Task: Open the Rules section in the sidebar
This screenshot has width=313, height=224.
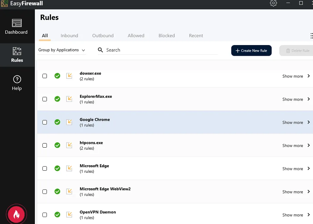Action: [17, 55]
